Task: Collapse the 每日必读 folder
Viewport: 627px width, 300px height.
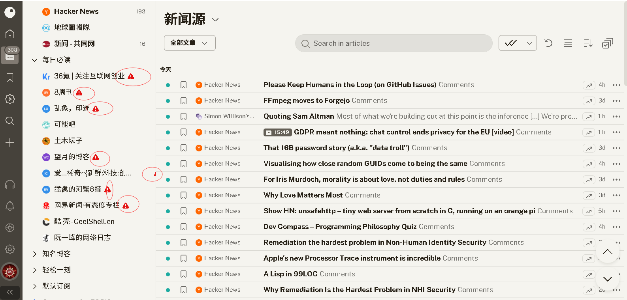Action: [x=35, y=60]
